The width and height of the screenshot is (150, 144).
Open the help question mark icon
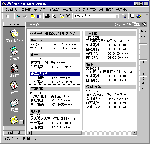pos(132,16)
